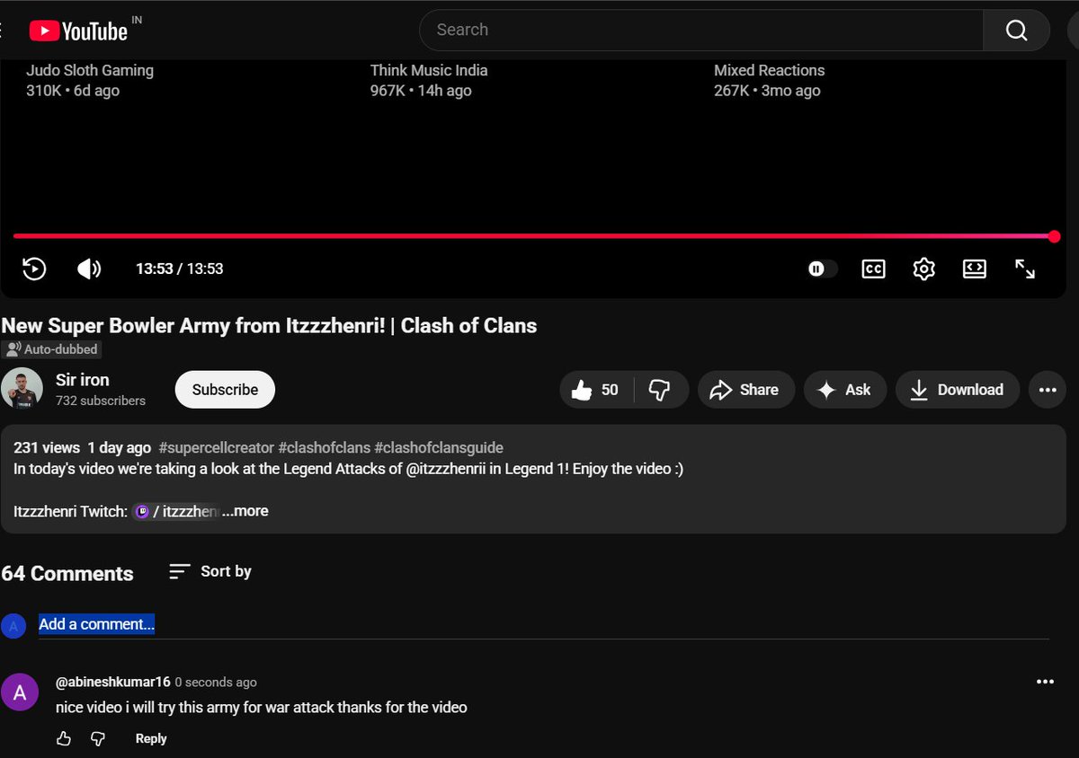
Task: Expand the description with ...more
Action: pos(245,511)
